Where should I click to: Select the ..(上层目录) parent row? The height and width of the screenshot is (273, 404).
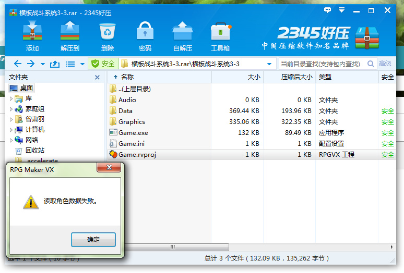pyautogui.click(x=252, y=89)
